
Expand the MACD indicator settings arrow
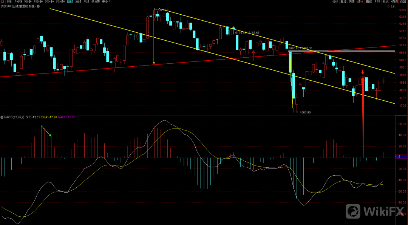(2, 118)
